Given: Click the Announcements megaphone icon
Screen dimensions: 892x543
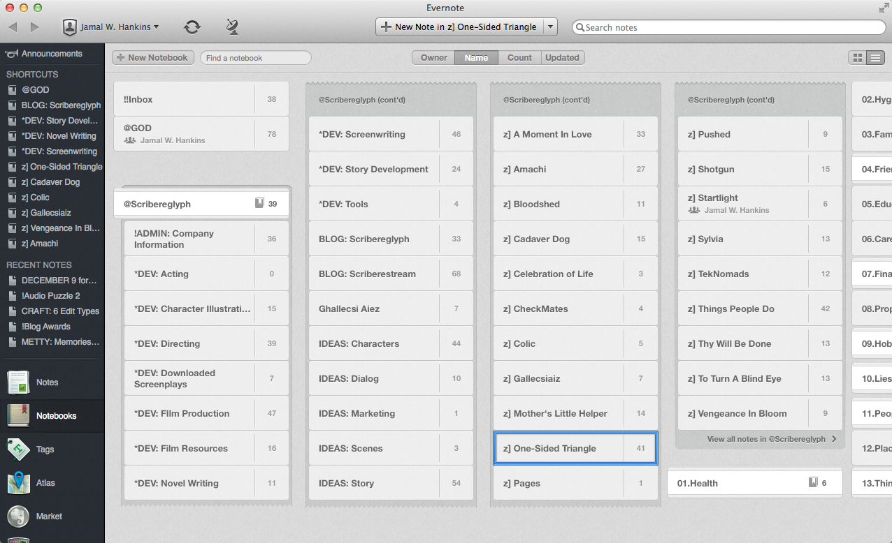Looking at the screenshot, I should coord(11,54).
